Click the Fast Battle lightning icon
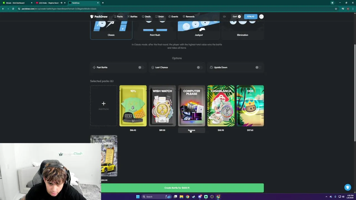 point(94,67)
